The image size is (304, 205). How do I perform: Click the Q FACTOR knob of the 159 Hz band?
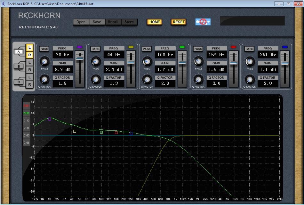[198, 80]
